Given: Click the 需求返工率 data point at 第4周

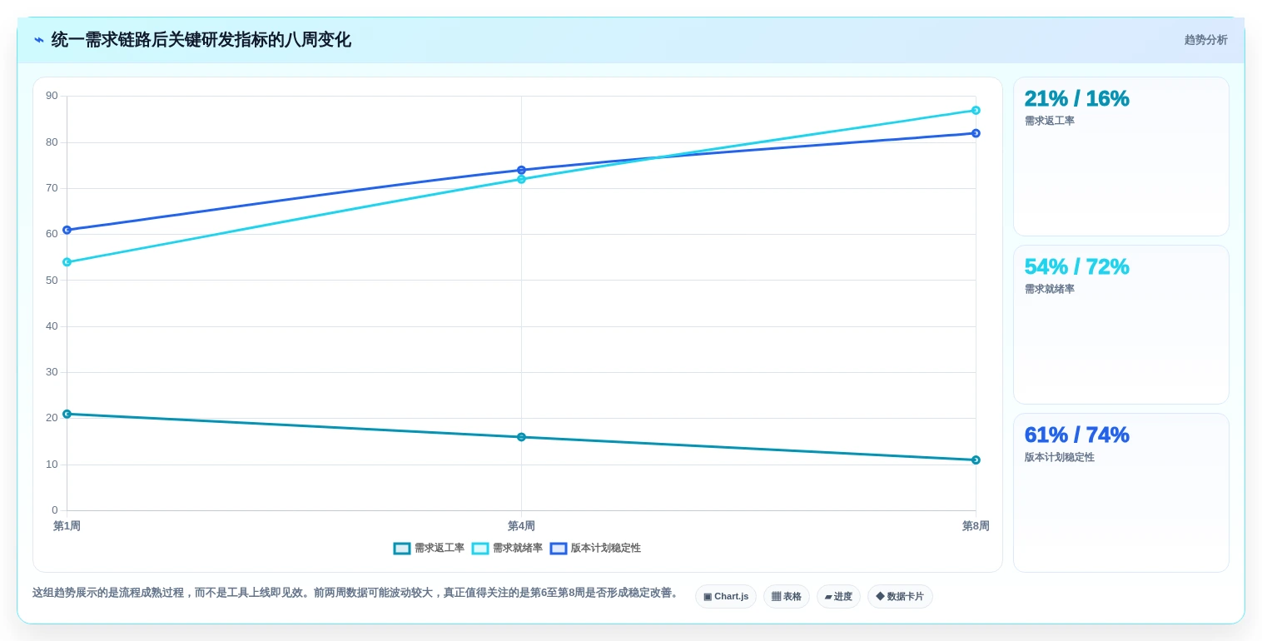Looking at the screenshot, I should (x=521, y=437).
